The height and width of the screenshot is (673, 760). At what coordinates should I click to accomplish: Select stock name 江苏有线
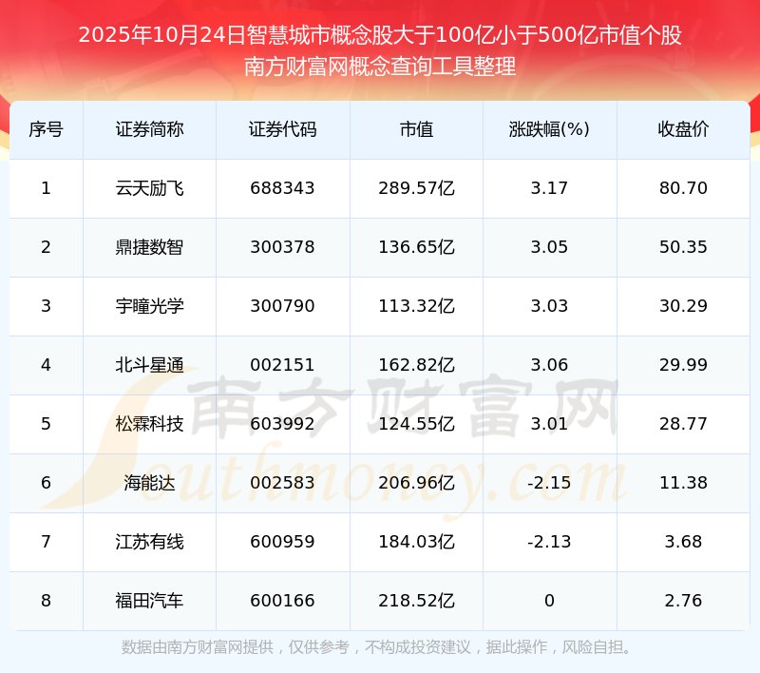coord(149,542)
